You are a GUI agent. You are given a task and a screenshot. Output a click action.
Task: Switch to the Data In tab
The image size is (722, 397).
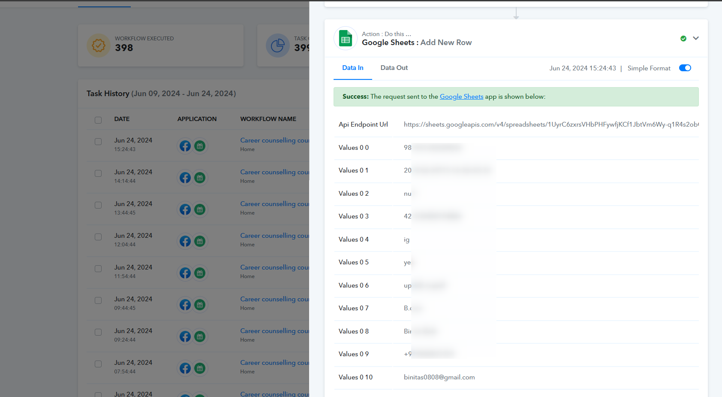coord(353,68)
